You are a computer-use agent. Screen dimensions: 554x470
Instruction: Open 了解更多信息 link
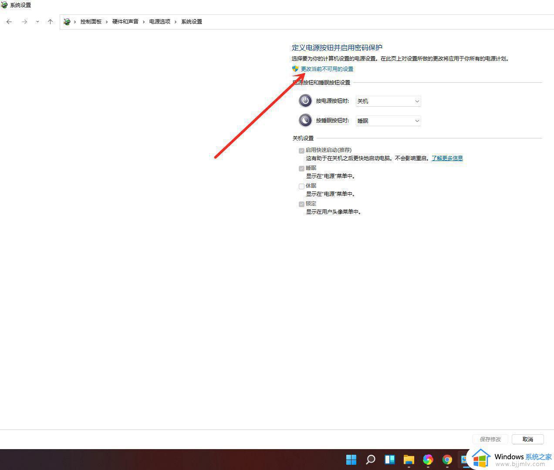point(447,158)
